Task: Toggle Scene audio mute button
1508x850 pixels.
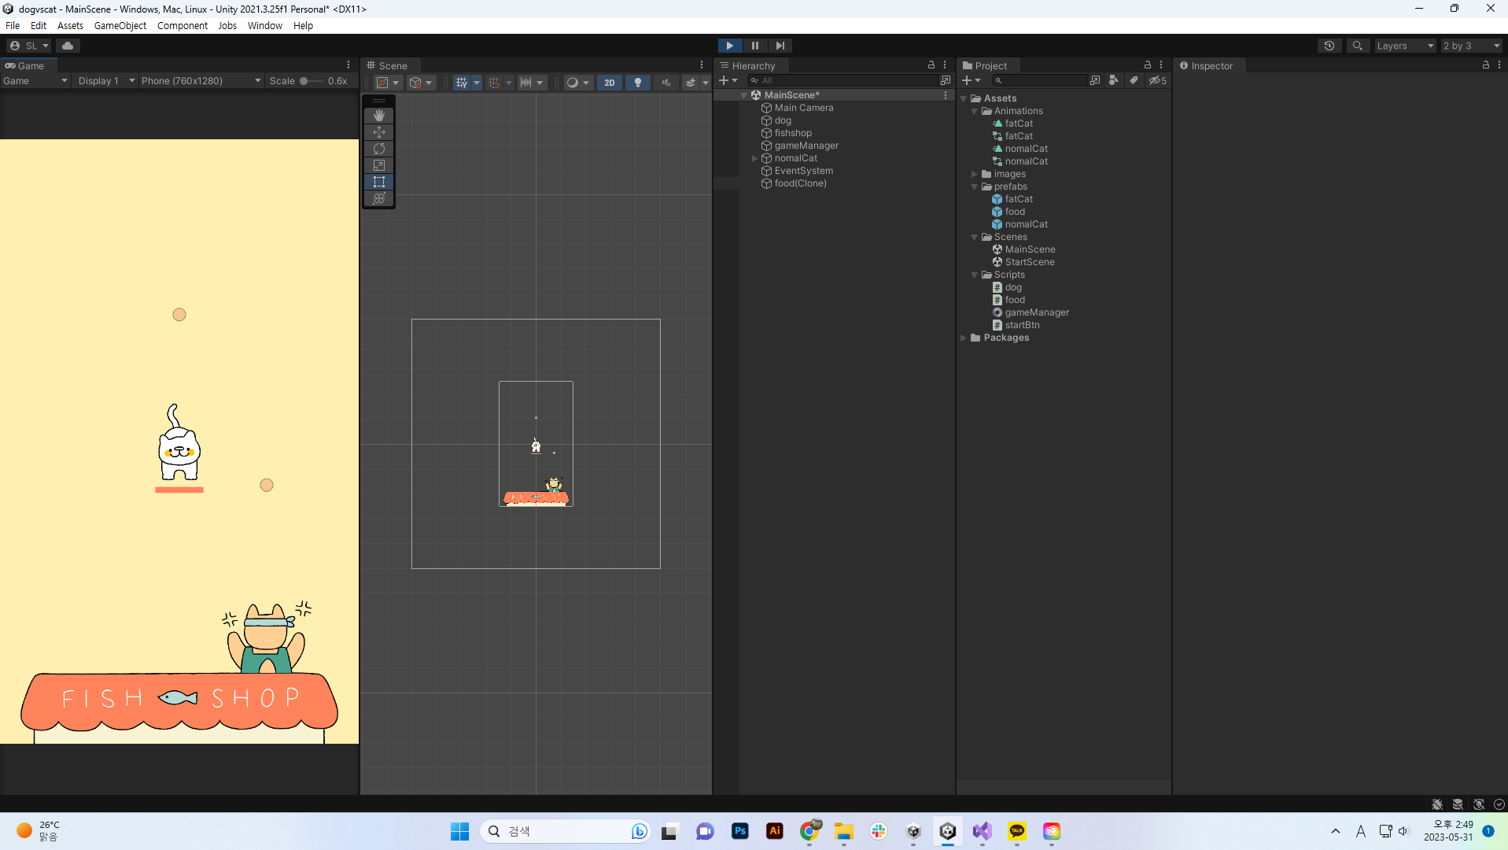Action: point(666,83)
